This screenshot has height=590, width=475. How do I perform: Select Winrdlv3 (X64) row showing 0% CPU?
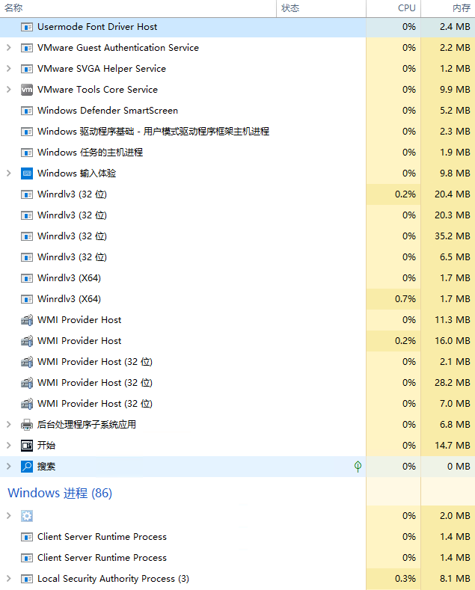(x=70, y=278)
